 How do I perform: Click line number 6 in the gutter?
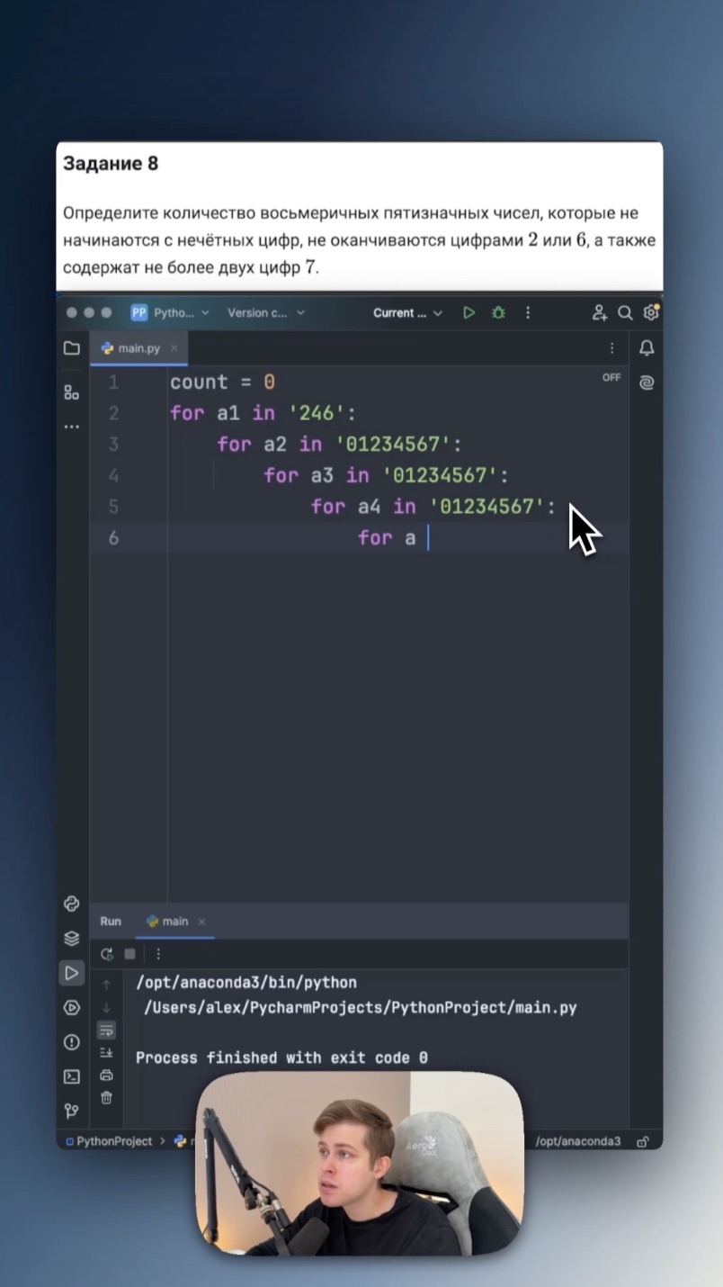click(113, 538)
